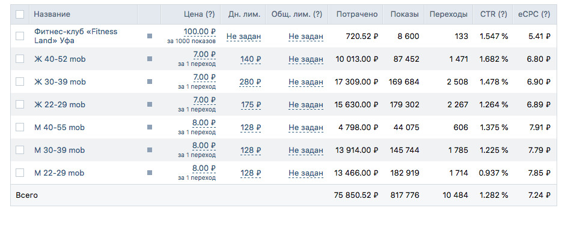Tick the select-all checkbox in header
Image resolution: width=565 pixels, height=229 pixels.
click(x=20, y=14)
